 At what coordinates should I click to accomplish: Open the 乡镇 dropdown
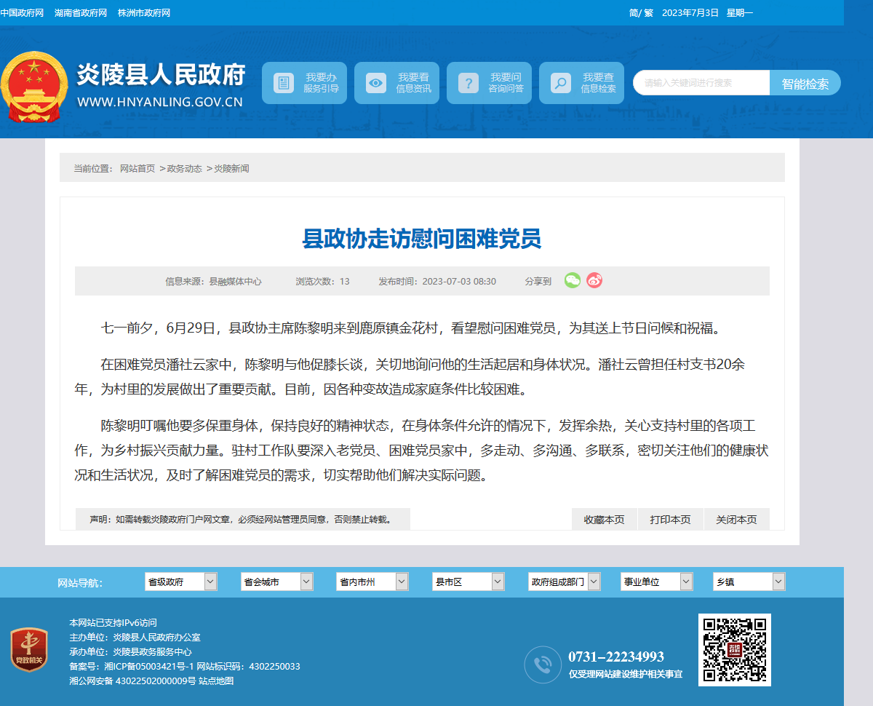pos(749,582)
